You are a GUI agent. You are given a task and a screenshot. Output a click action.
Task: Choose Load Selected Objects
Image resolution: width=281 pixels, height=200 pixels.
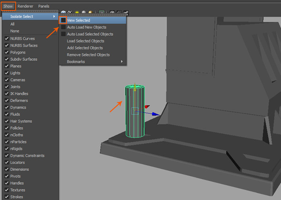(85, 41)
